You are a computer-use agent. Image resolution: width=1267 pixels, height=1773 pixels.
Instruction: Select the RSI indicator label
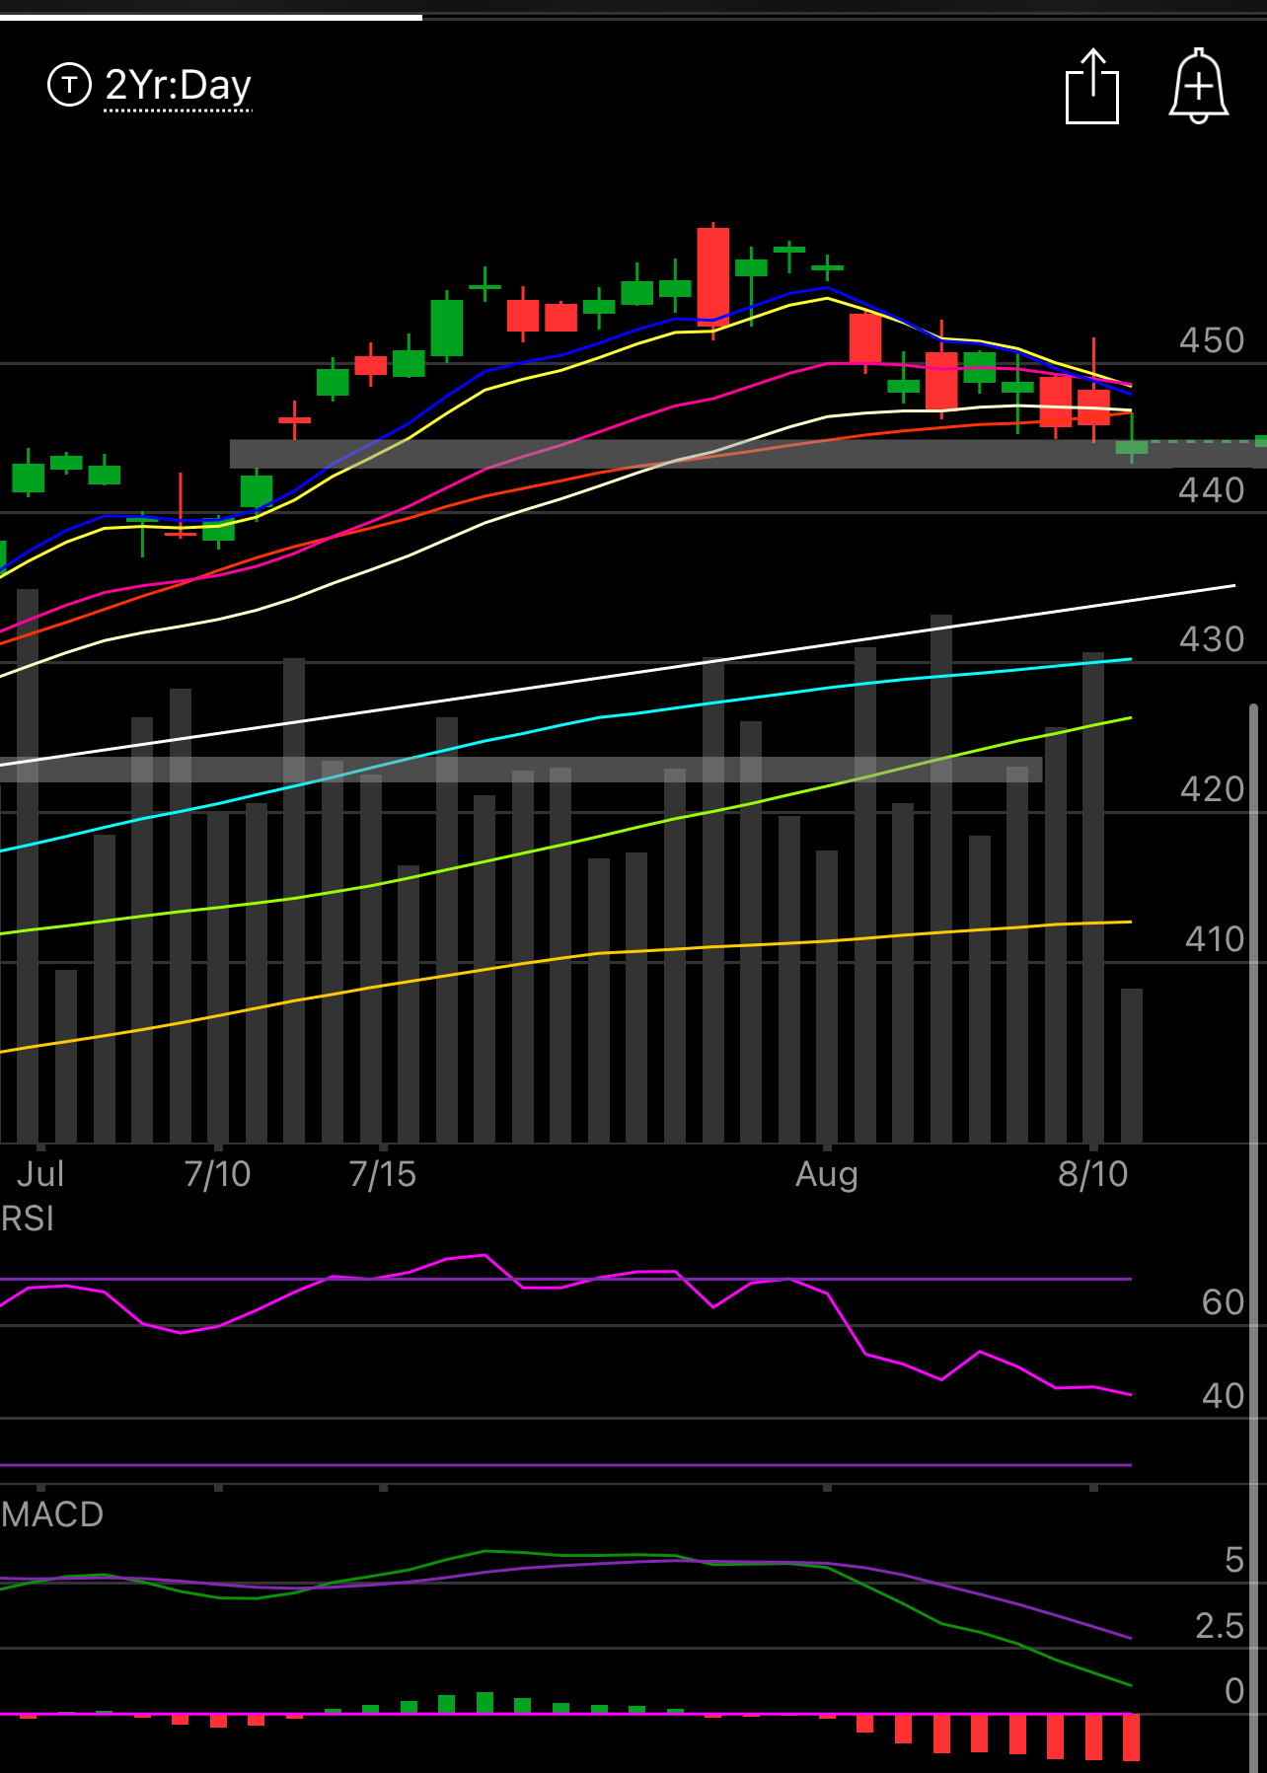[x=28, y=1219]
